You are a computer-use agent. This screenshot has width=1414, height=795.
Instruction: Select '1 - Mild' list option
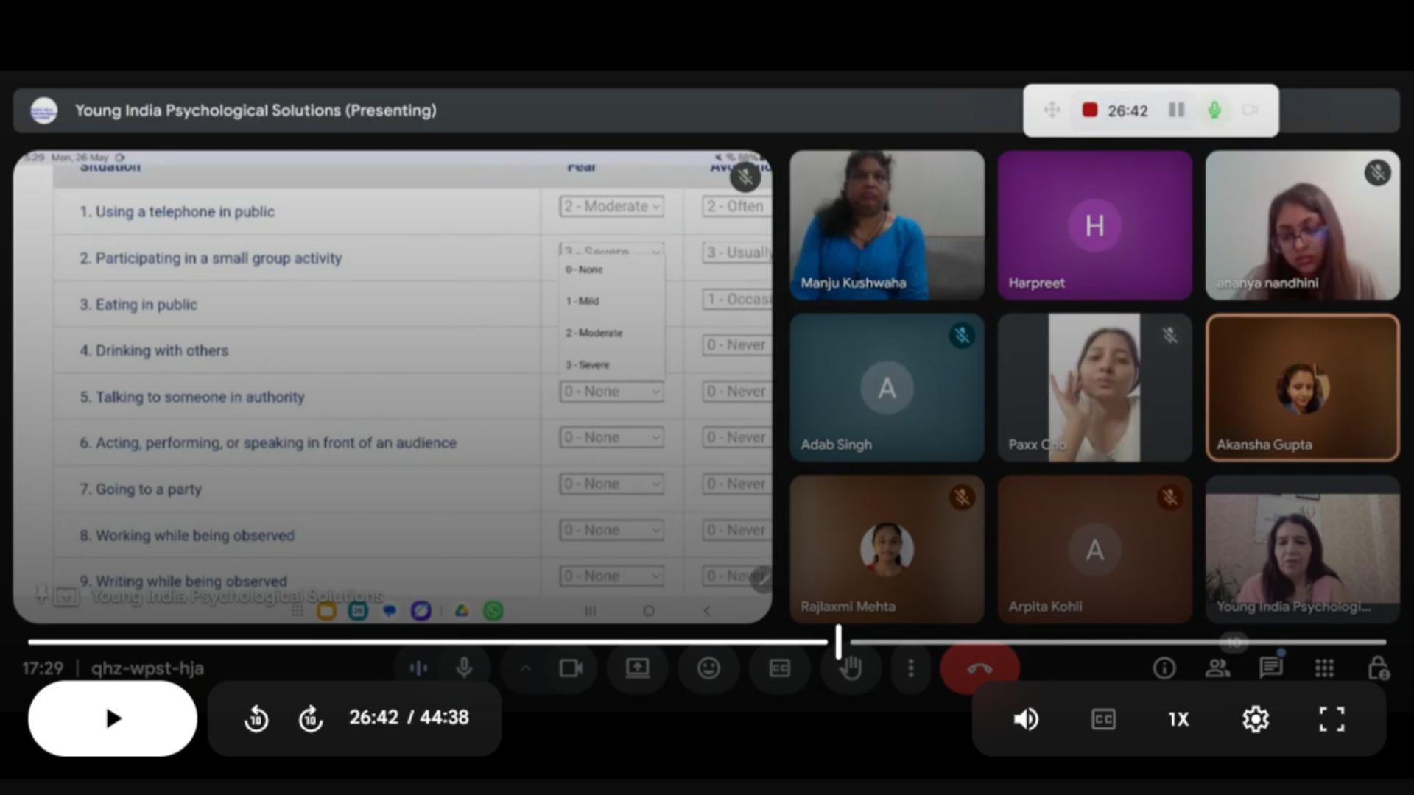(x=583, y=301)
